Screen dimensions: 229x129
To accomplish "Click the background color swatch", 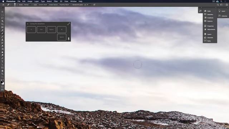I will 3,83.
